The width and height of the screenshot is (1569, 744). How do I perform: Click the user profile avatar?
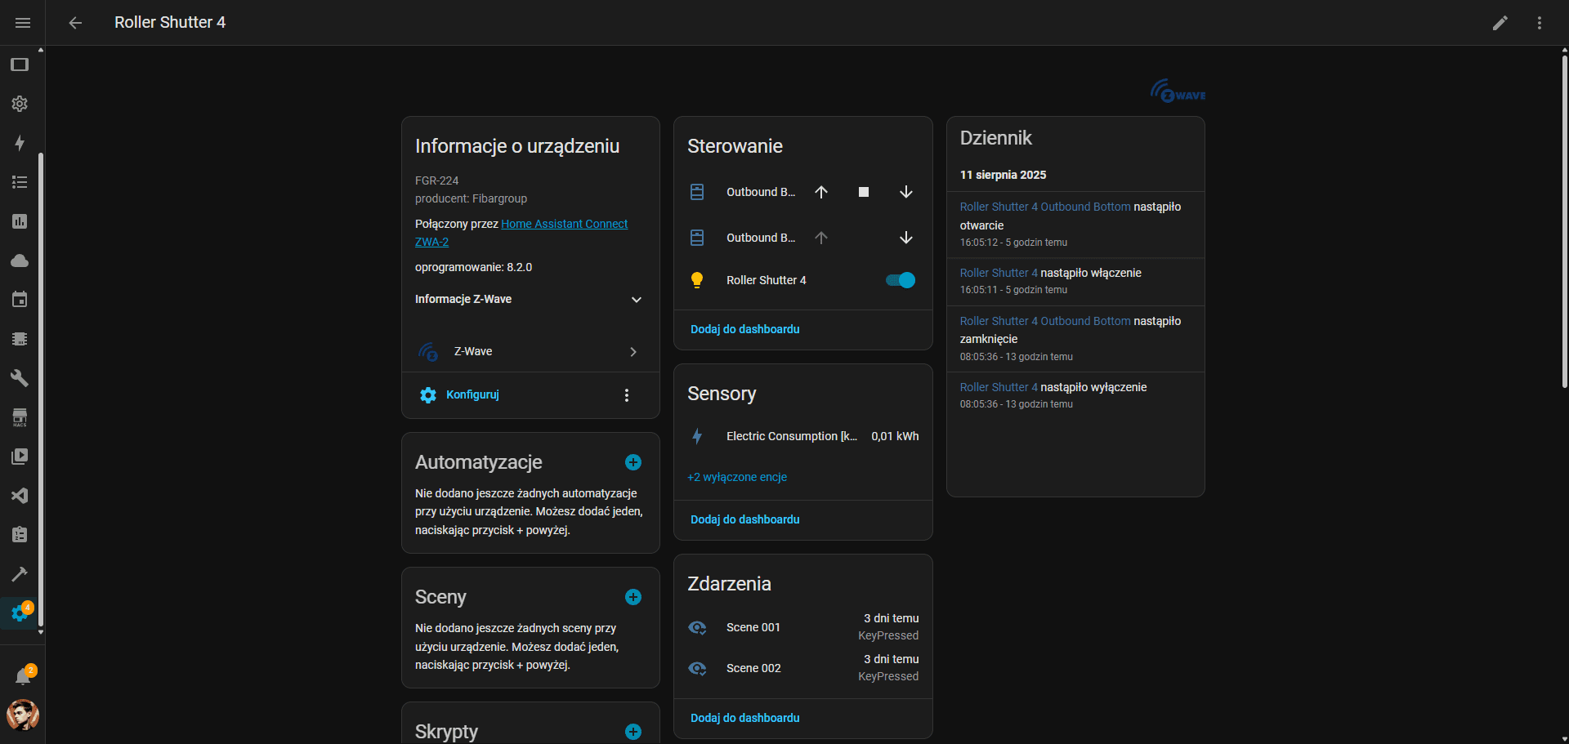[x=23, y=715]
